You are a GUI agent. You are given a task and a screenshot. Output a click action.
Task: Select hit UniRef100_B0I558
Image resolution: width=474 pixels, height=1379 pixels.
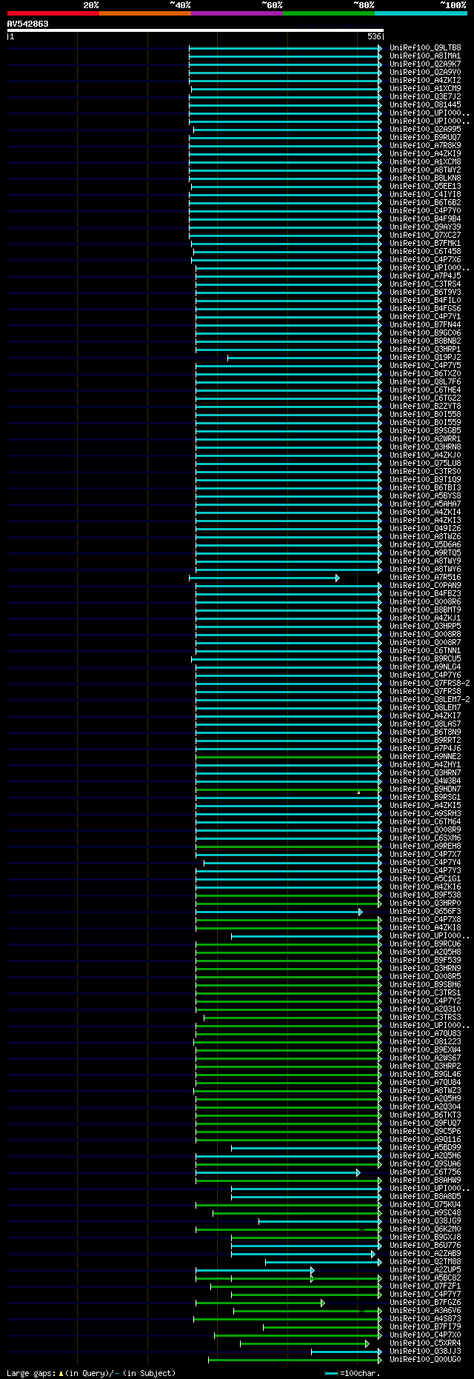425,415
